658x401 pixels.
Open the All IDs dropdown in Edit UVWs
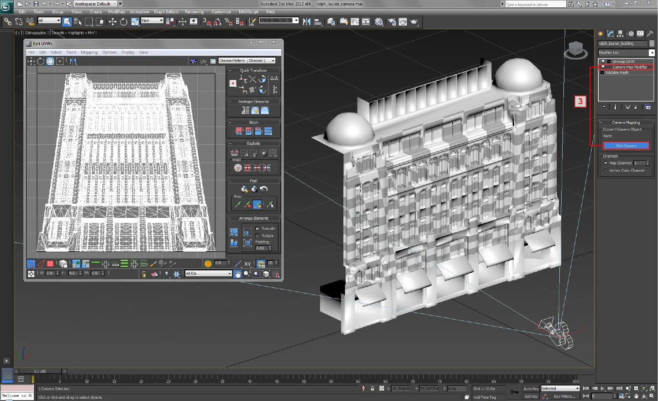click(208, 273)
